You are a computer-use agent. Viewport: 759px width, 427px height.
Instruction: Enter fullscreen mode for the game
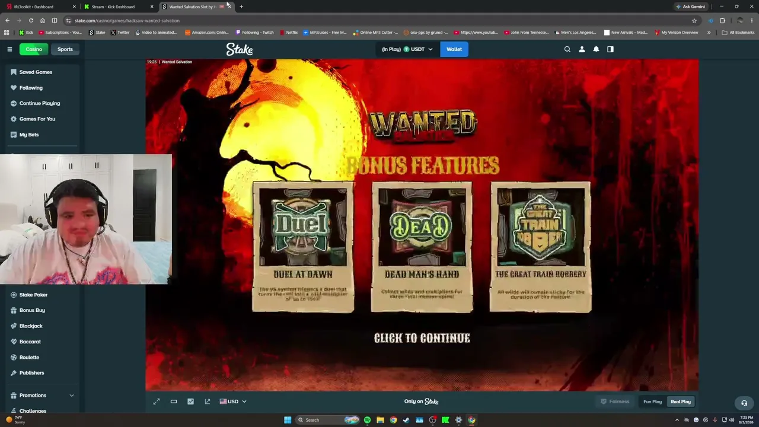(x=157, y=401)
